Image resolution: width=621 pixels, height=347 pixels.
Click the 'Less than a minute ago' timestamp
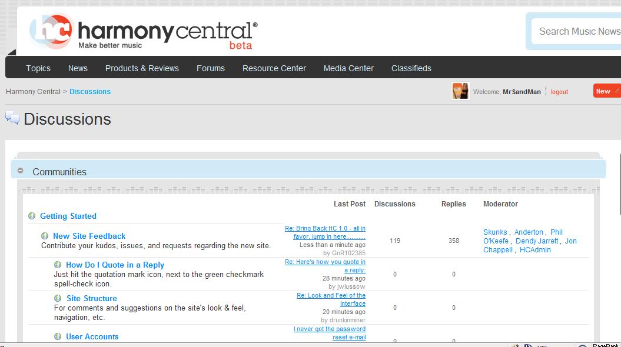coord(333,245)
